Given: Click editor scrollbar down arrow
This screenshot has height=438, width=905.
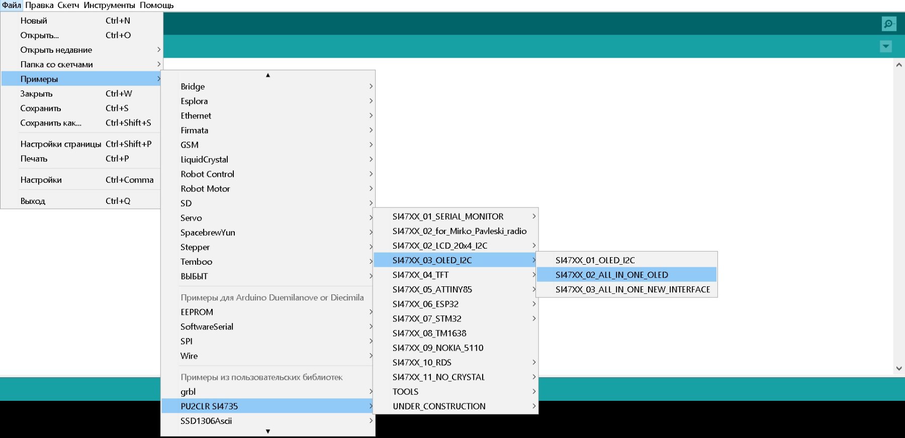Looking at the screenshot, I should pyautogui.click(x=898, y=368).
